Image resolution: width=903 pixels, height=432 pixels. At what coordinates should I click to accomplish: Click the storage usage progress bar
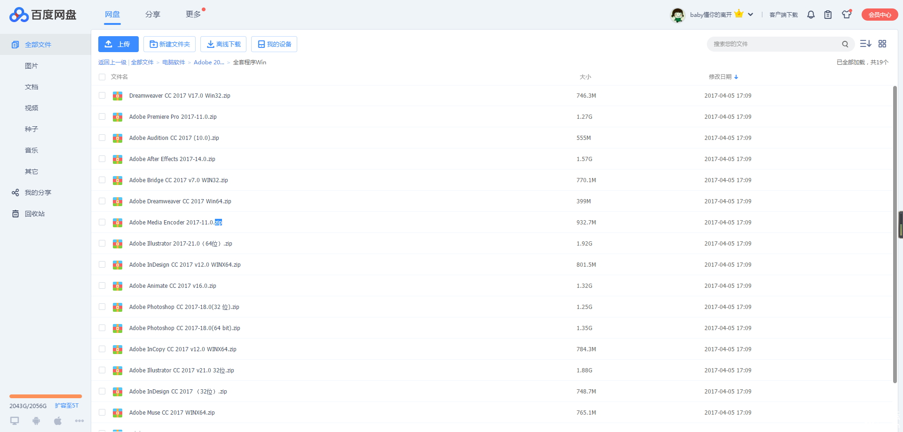point(46,396)
